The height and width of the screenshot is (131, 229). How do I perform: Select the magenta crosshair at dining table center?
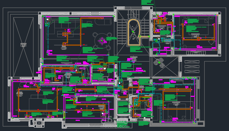click(x=102, y=40)
